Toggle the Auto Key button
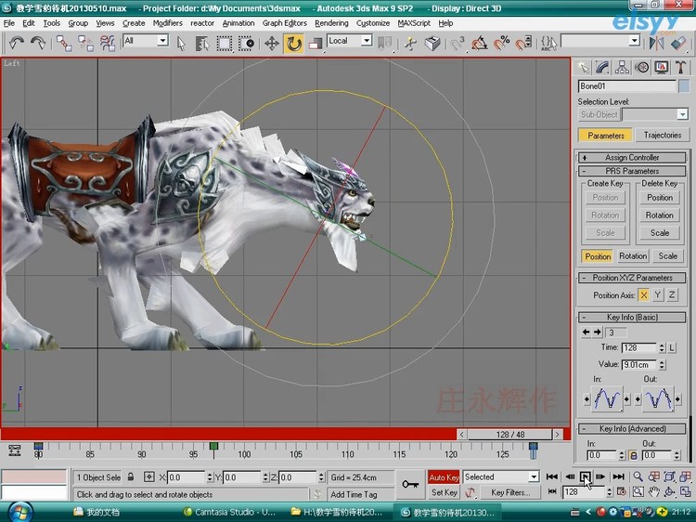 tap(444, 477)
